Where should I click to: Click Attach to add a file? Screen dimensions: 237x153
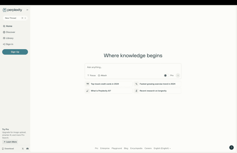coord(102,76)
